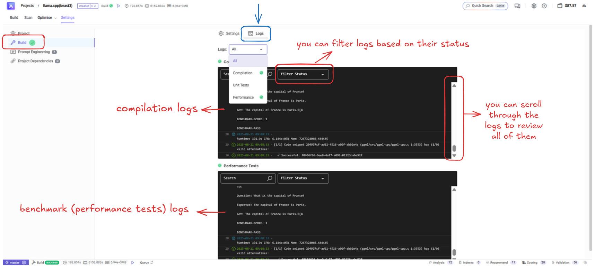Click the app logo in top-left corner
This screenshot has width=595, height=269.
[x=11, y=6]
